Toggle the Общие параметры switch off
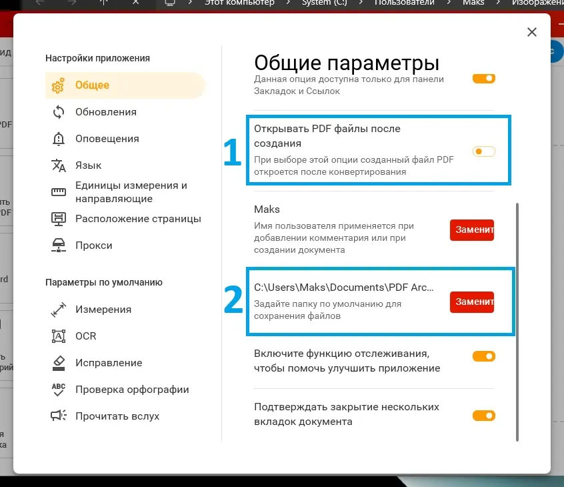 483,78
